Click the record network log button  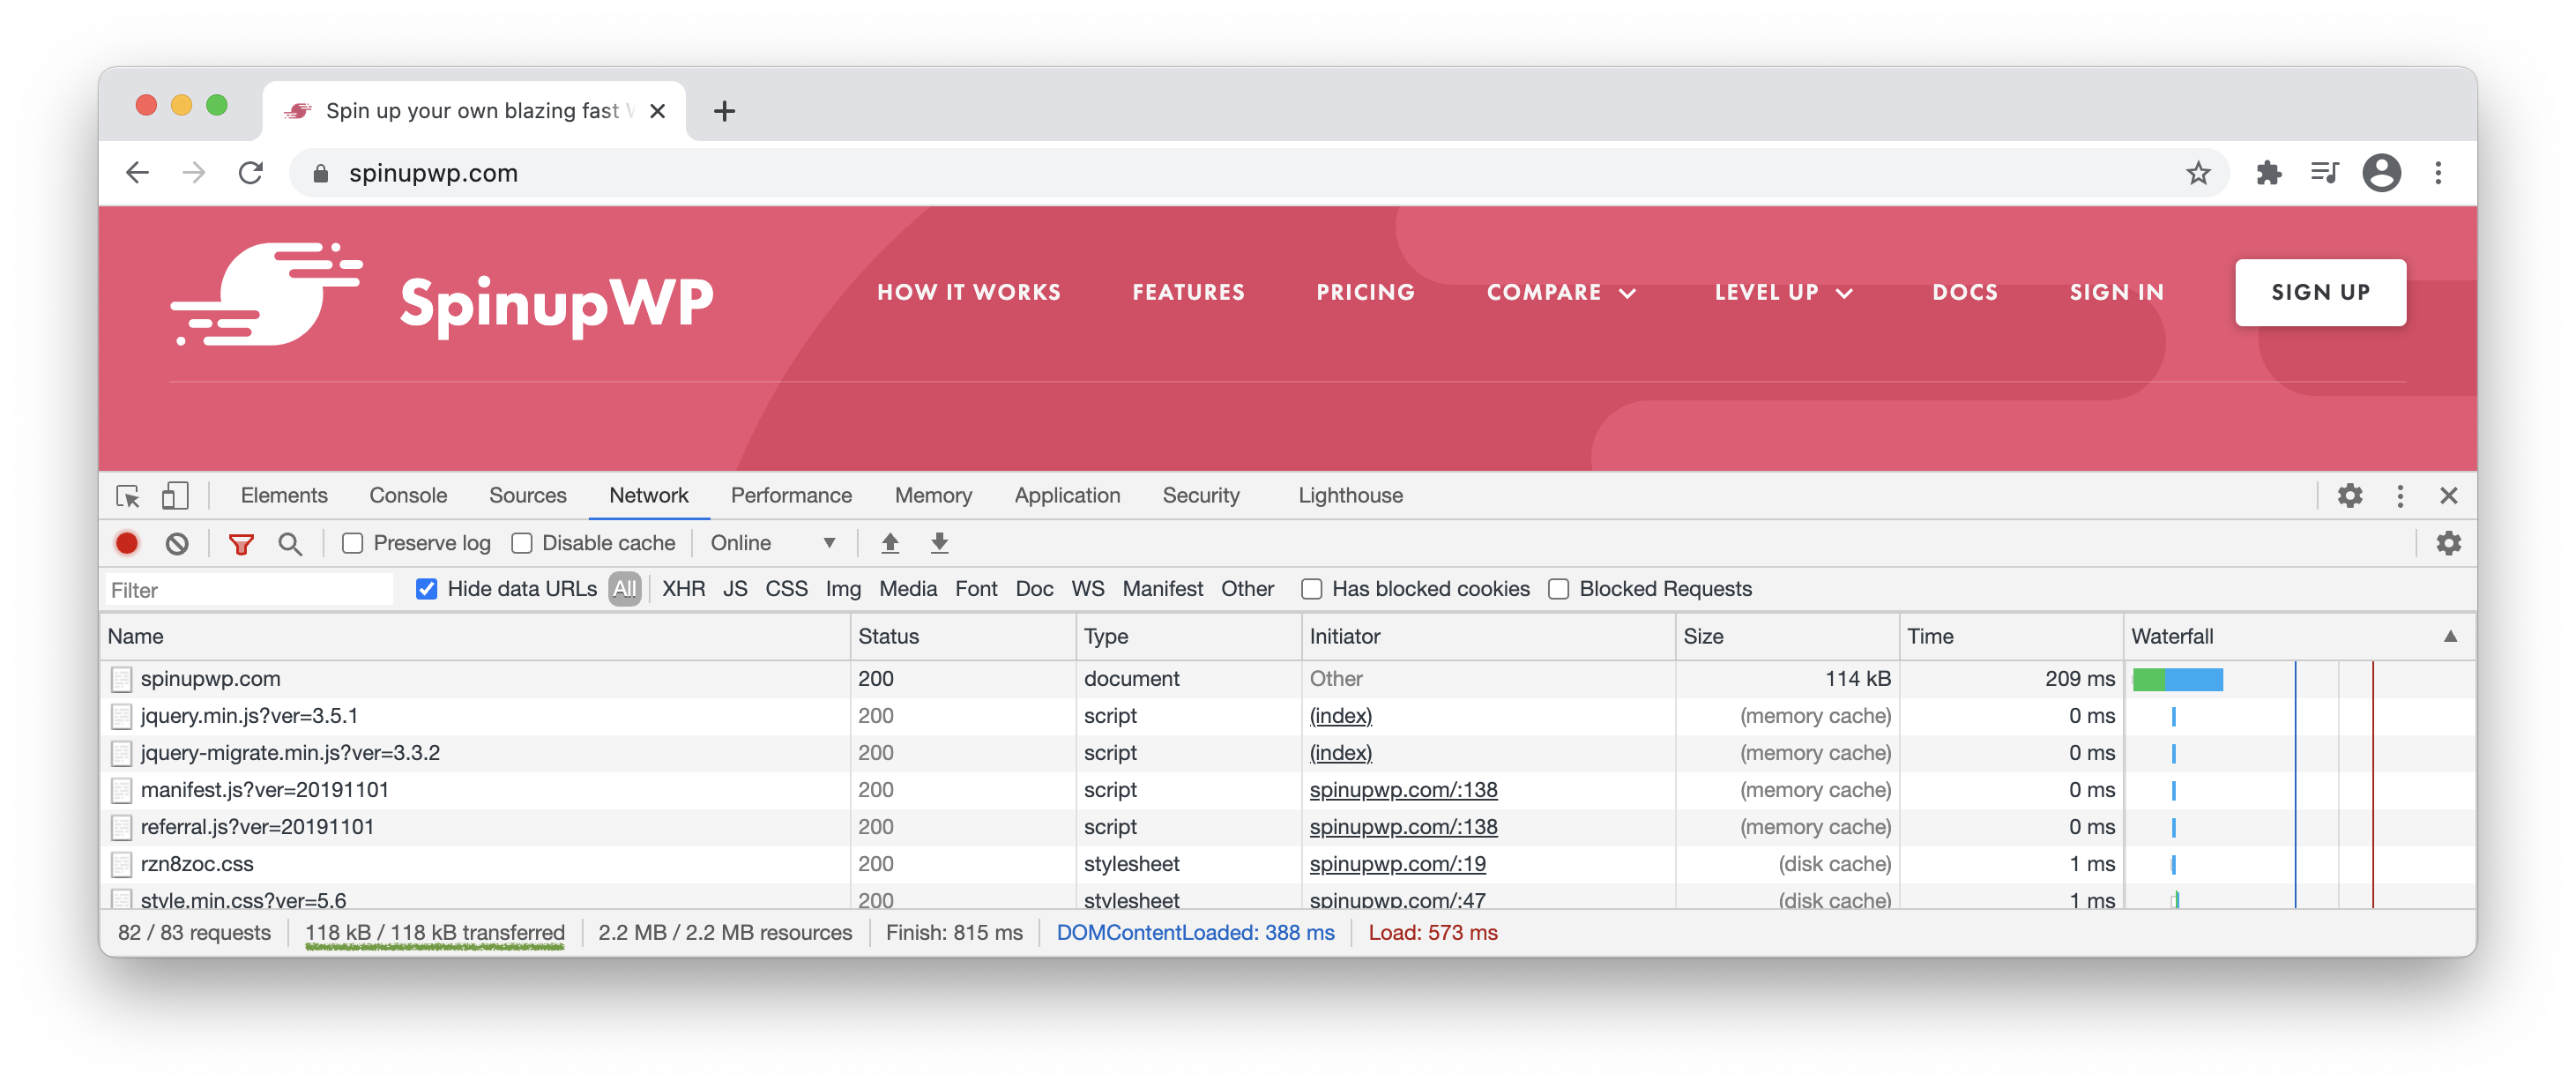(x=127, y=543)
